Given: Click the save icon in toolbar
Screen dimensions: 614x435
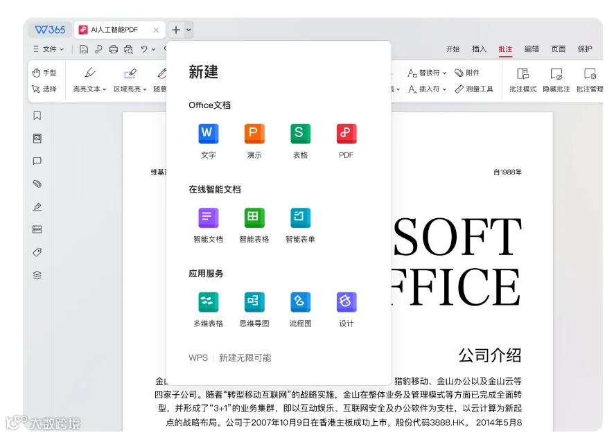Looking at the screenshot, I should [83, 49].
